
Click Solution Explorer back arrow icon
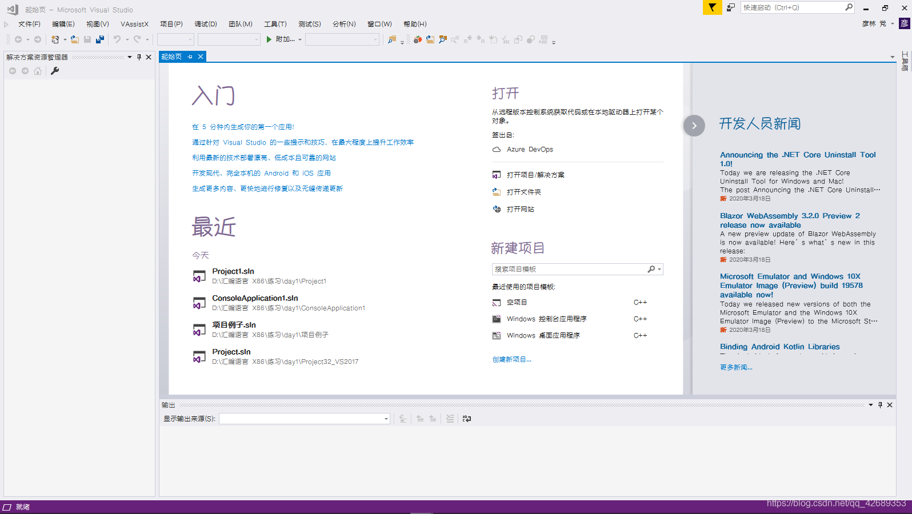tap(13, 71)
